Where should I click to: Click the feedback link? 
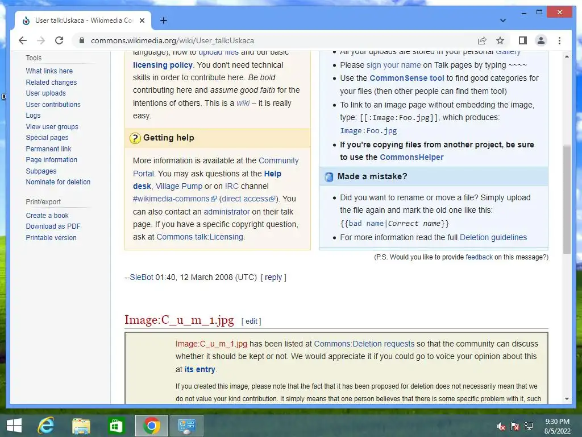coord(479,257)
